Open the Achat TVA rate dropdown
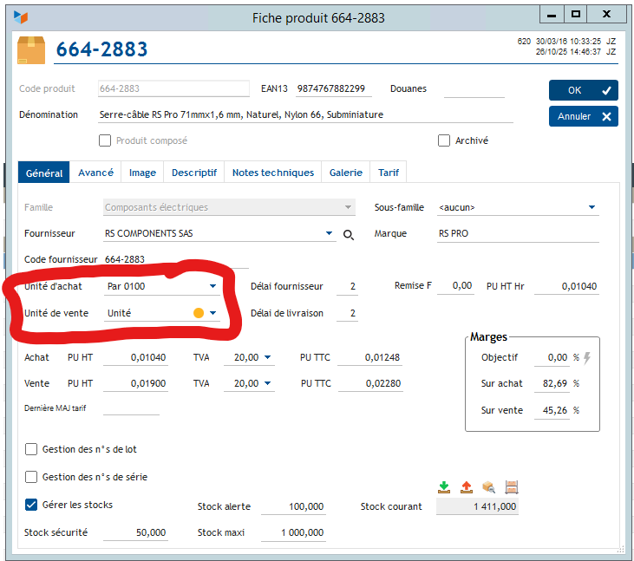634x561 pixels. click(267, 357)
